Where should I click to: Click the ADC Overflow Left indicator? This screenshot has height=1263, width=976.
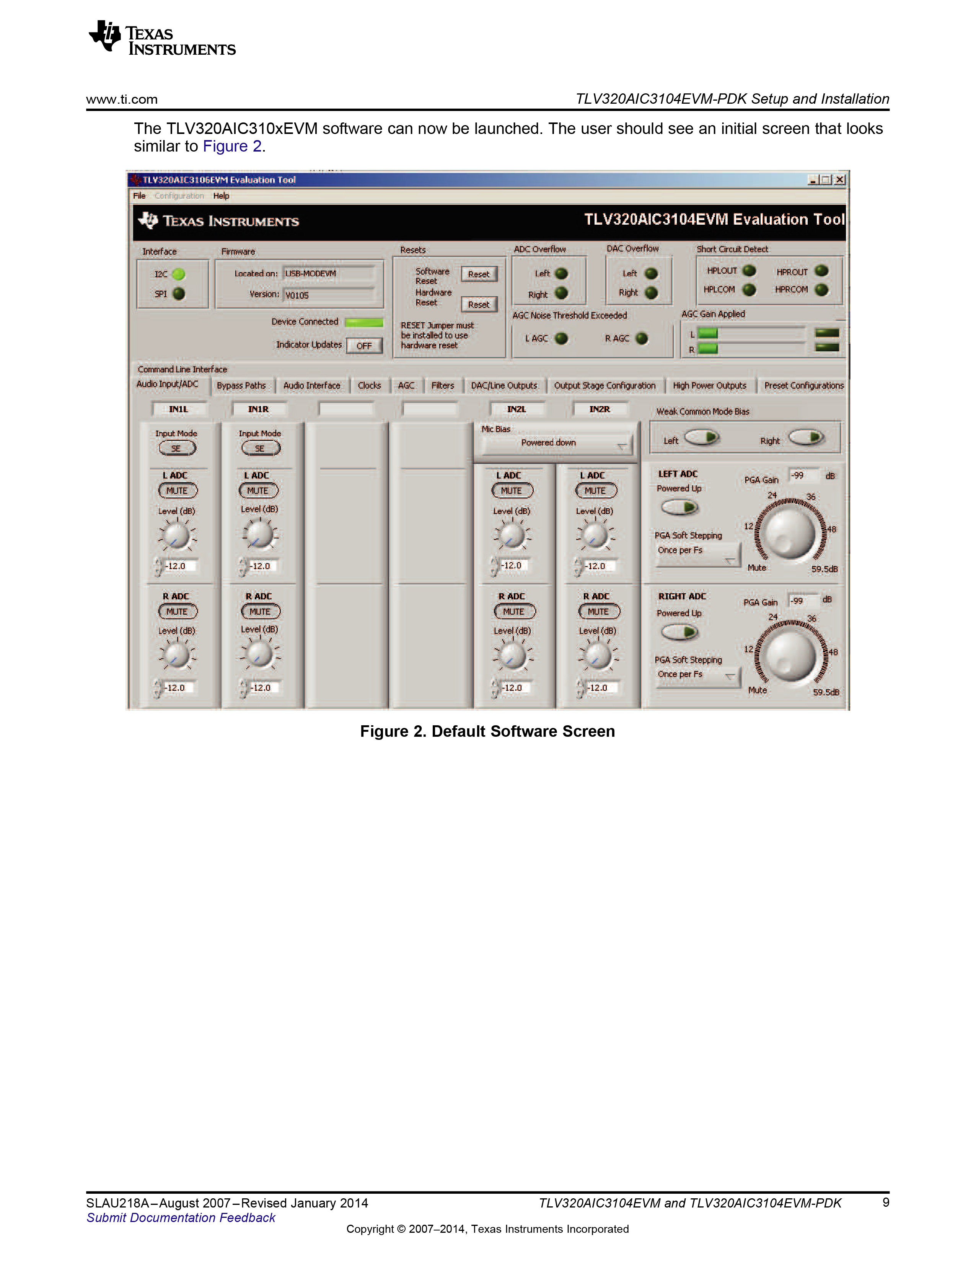(561, 274)
